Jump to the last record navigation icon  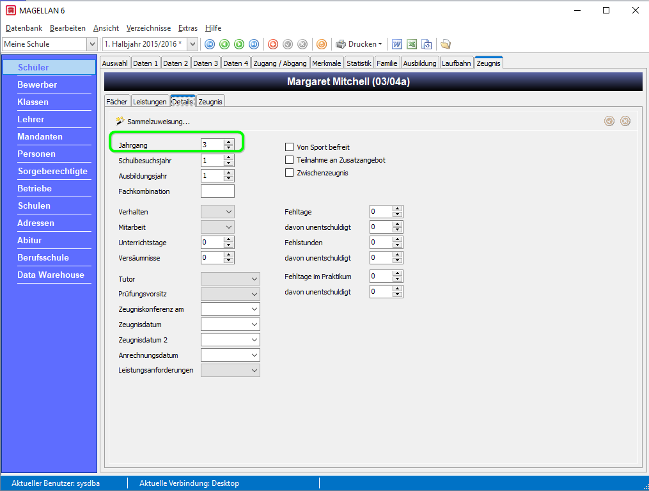tap(254, 44)
